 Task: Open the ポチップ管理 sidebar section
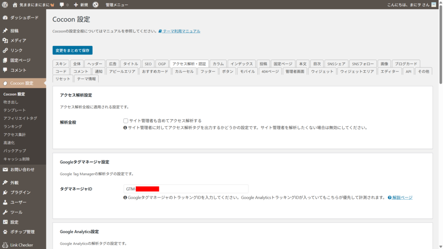22,232
